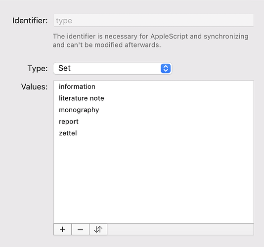Screen dimensions: 264x247
Task: Sort values using the up-down arrows button
Action: pos(98,229)
